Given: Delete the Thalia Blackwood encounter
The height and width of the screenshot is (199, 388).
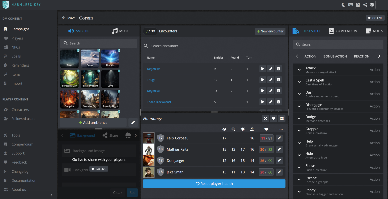Looking at the screenshot, I should coord(278,102).
